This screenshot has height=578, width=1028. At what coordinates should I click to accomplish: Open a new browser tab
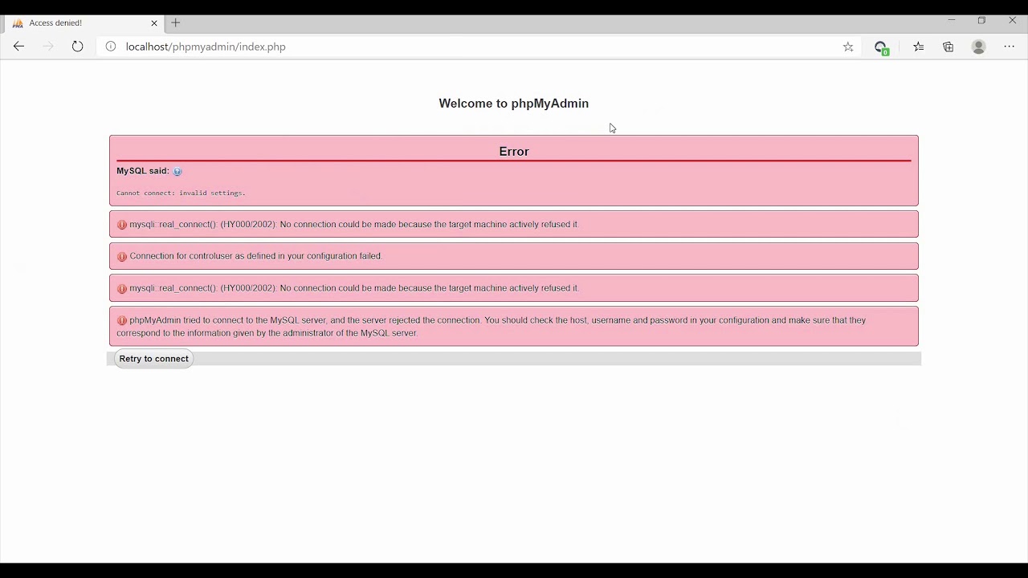176,22
